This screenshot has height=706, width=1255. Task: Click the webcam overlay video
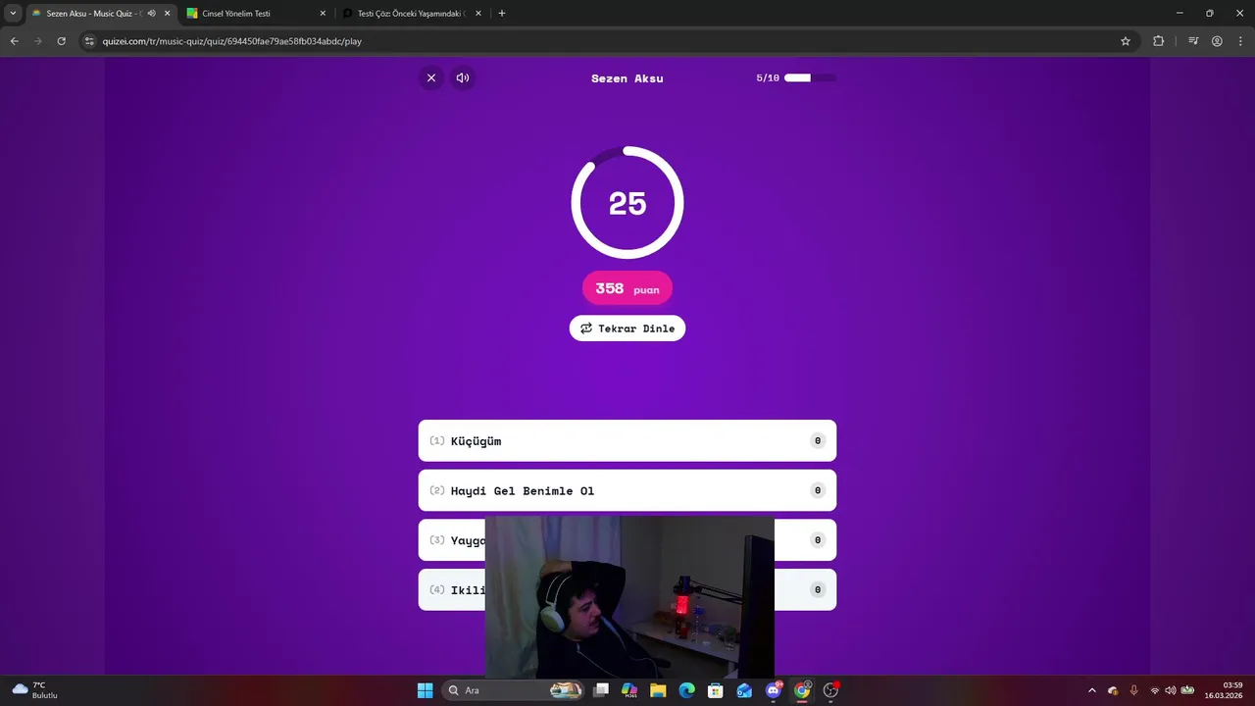click(629, 597)
